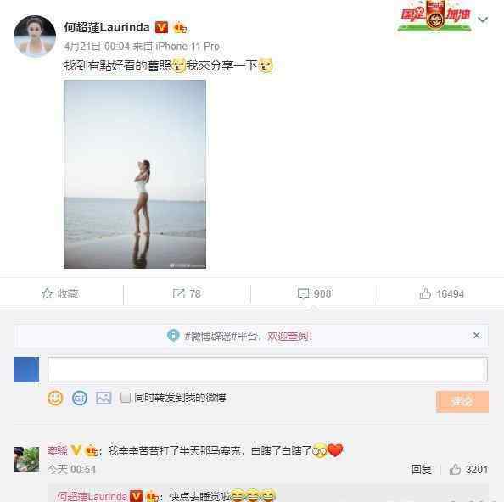The height and width of the screenshot is (502, 504).
Task: Click 回复 to reply to the comment
Action: click(x=422, y=469)
